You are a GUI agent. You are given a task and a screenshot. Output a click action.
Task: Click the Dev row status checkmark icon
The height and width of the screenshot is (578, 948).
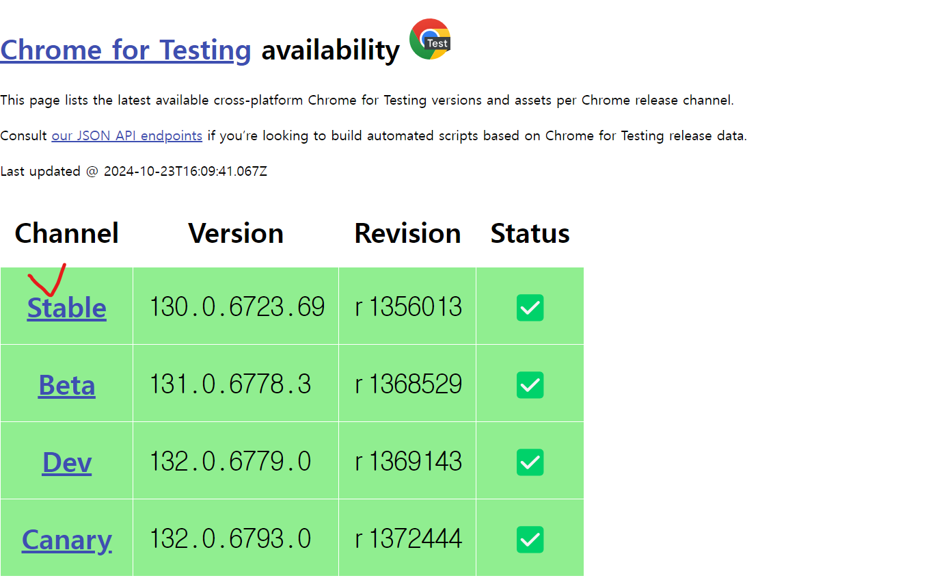(530, 462)
